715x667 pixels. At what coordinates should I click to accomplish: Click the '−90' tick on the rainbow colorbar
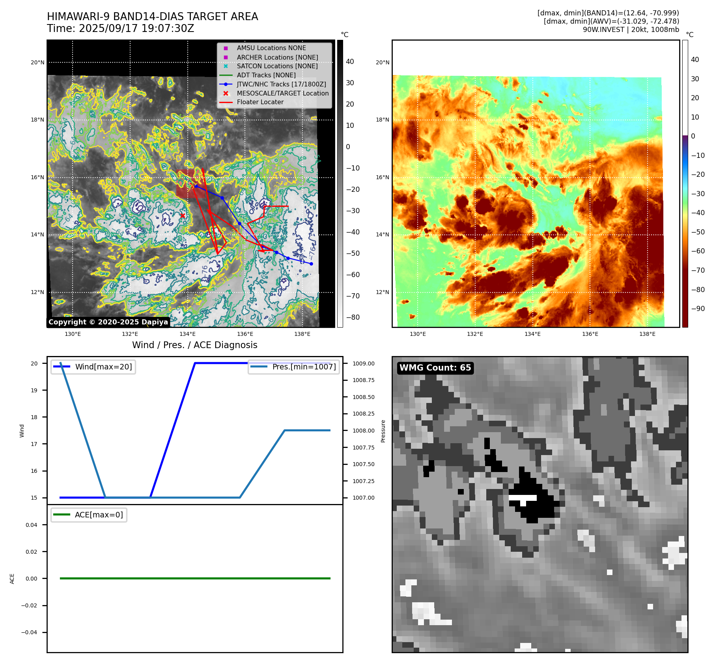point(698,309)
